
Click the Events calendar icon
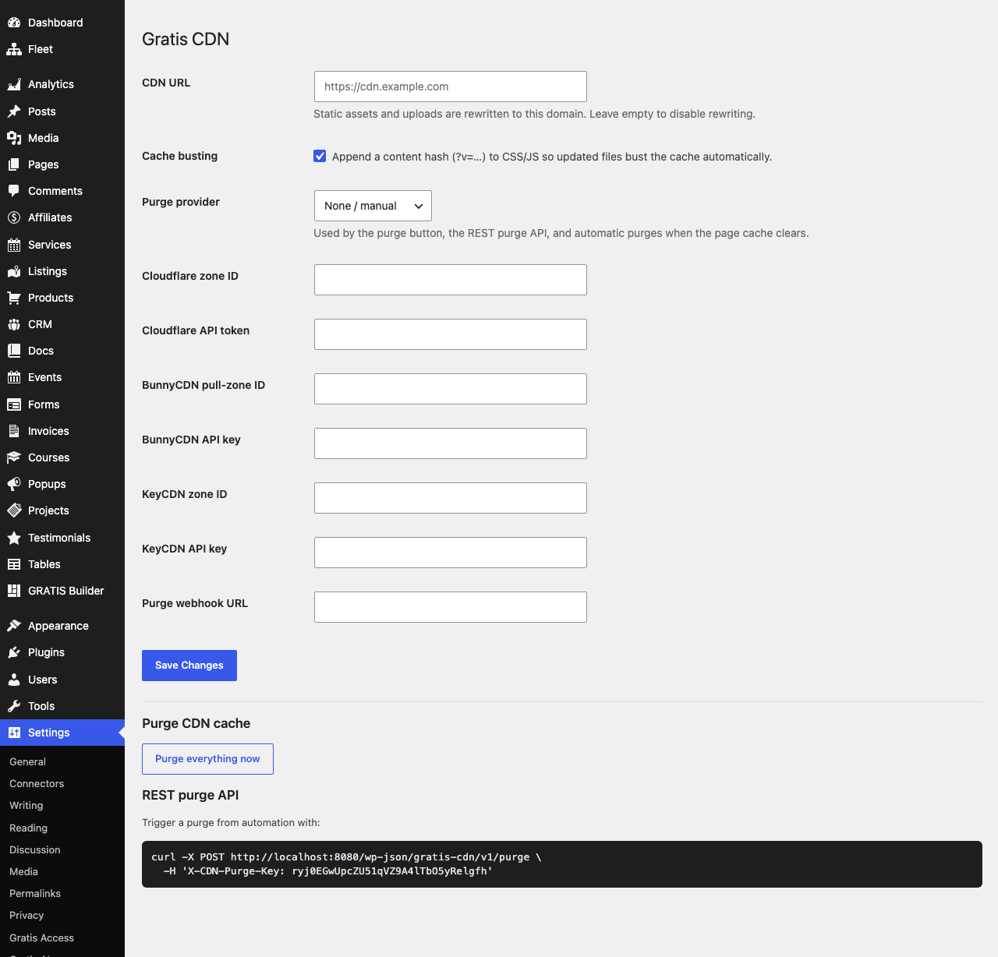14,377
